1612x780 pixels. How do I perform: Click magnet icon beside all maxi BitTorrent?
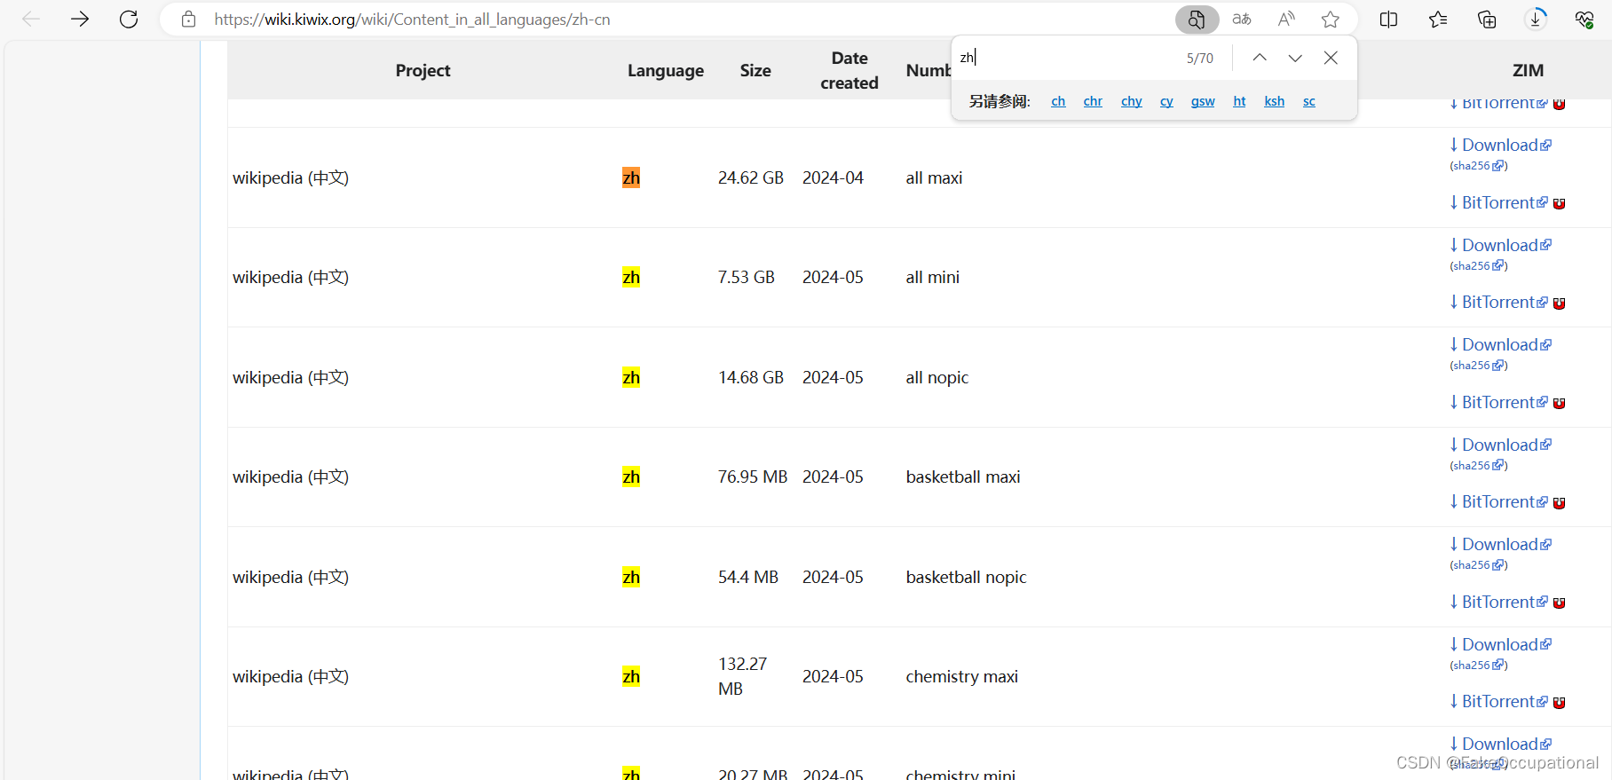(1560, 203)
